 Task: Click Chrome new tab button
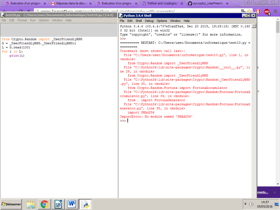click(x=236, y=4)
